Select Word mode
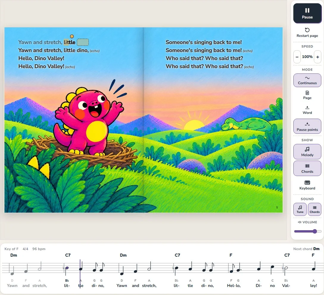 pyautogui.click(x=307, y=110)
